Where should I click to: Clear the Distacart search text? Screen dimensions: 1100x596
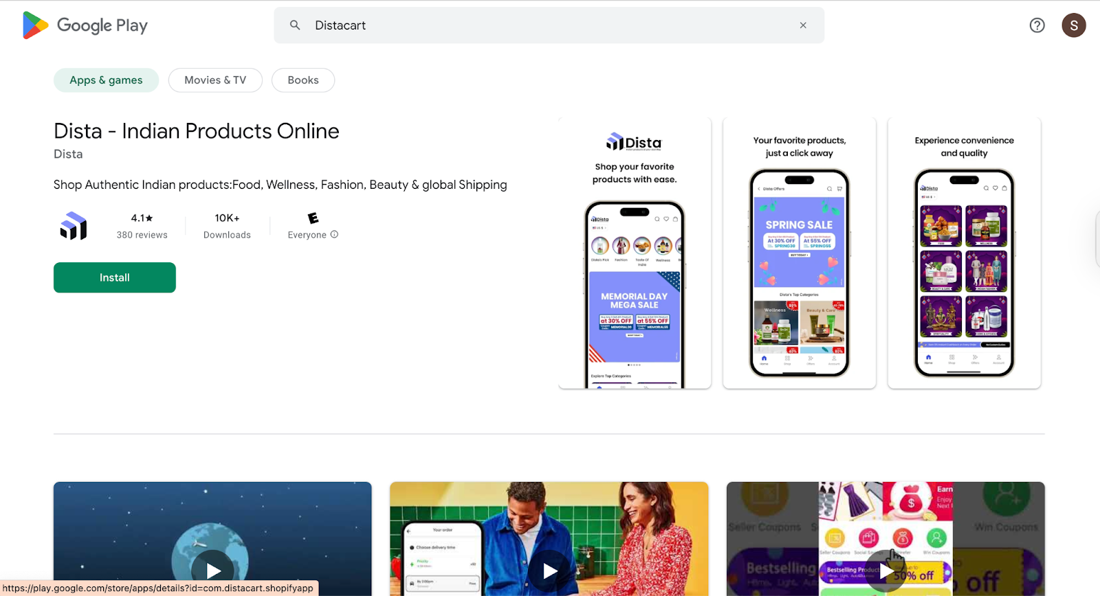coord(803,25)
